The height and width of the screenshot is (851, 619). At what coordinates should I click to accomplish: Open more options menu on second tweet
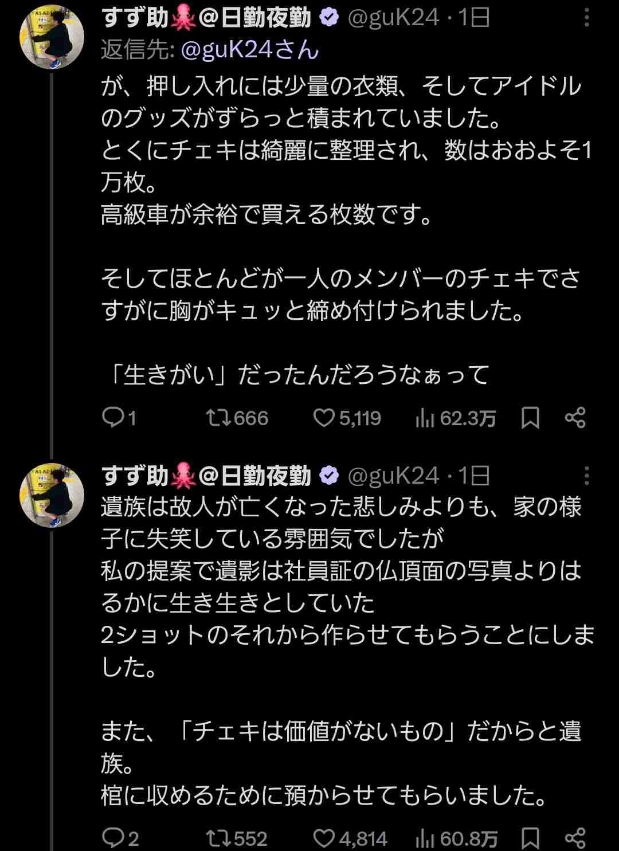586,476
